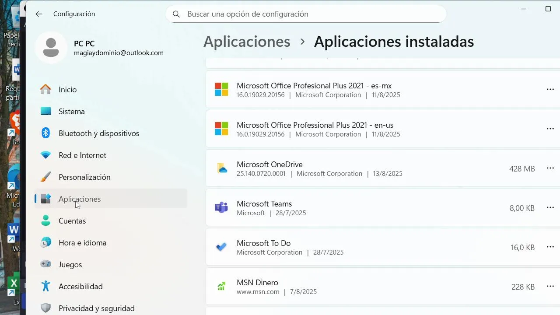
Task: Click the Red e Internet wifi icon
Action: pyautogui.click(x=45, y=155)
